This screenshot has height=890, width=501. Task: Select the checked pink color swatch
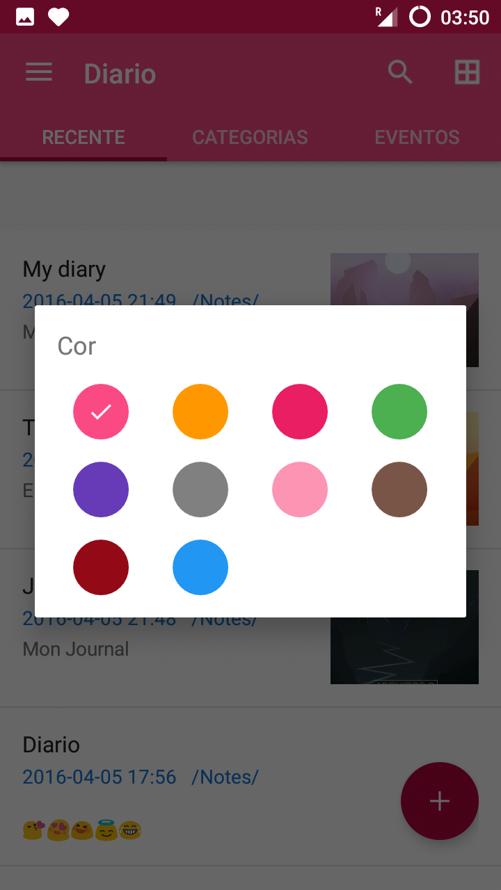[x=101, y=412]
